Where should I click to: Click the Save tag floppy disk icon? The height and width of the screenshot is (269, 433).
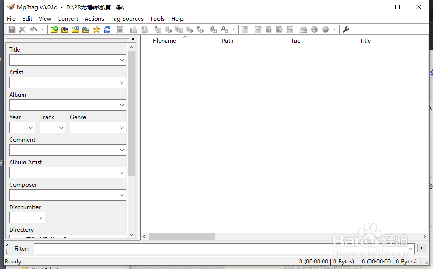click(12, 29)
